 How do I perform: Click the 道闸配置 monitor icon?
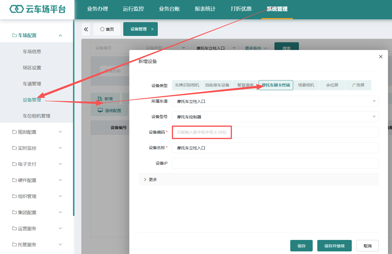coord(100,110)
